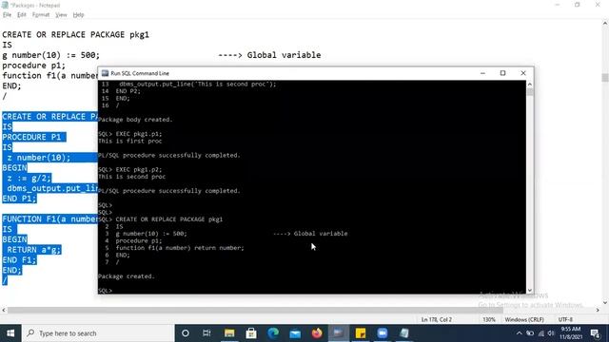The height and width of the screenshot is (342, 609).
Task: Click the 'Package body created.' message in SQL window
Action: coord(135,120)
